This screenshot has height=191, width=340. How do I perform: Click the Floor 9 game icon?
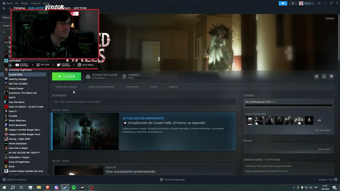(x=6, y=111)
